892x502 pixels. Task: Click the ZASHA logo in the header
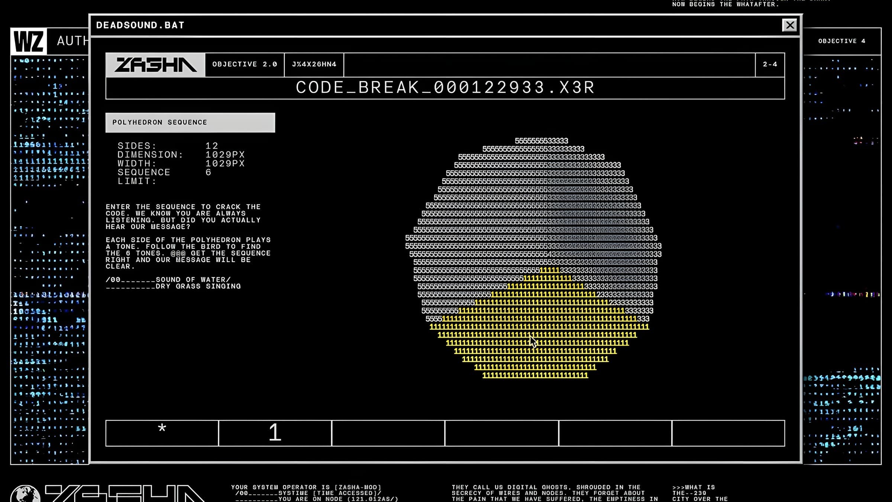tap(155, 65)
